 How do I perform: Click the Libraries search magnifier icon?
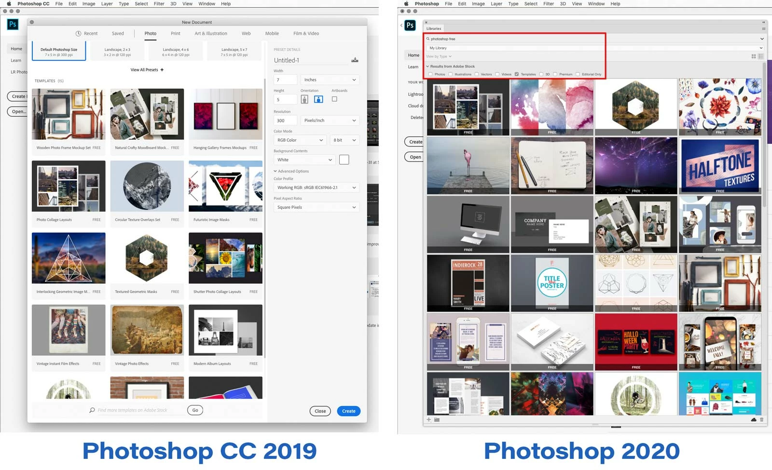click(428, 39)
